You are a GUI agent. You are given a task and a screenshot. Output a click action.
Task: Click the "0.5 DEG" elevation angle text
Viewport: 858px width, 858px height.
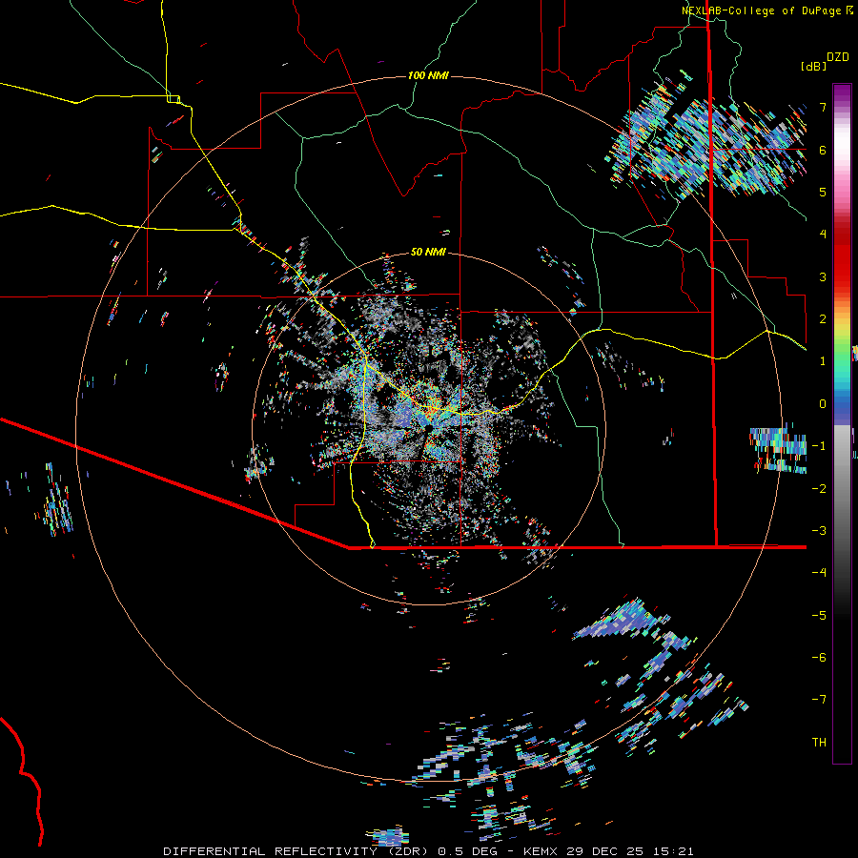pos(468,851)
